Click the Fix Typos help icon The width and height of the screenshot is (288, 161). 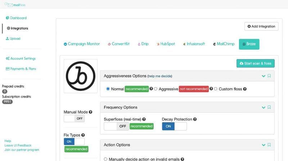(83, 135)
